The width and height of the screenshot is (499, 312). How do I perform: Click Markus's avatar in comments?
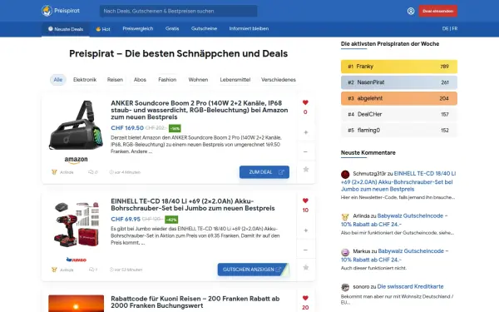tap(345, 252)
